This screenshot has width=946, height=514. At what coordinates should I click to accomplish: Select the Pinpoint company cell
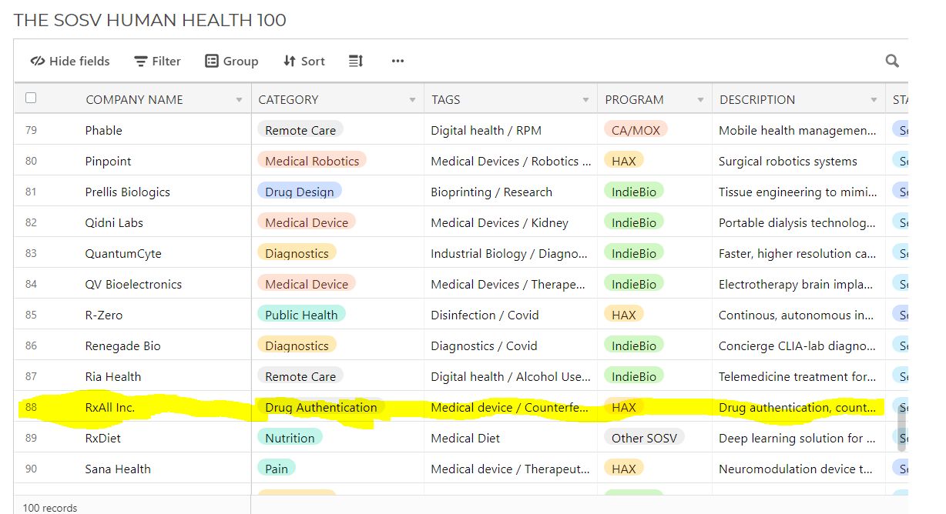pyautogui.click(x=165, y=161)
